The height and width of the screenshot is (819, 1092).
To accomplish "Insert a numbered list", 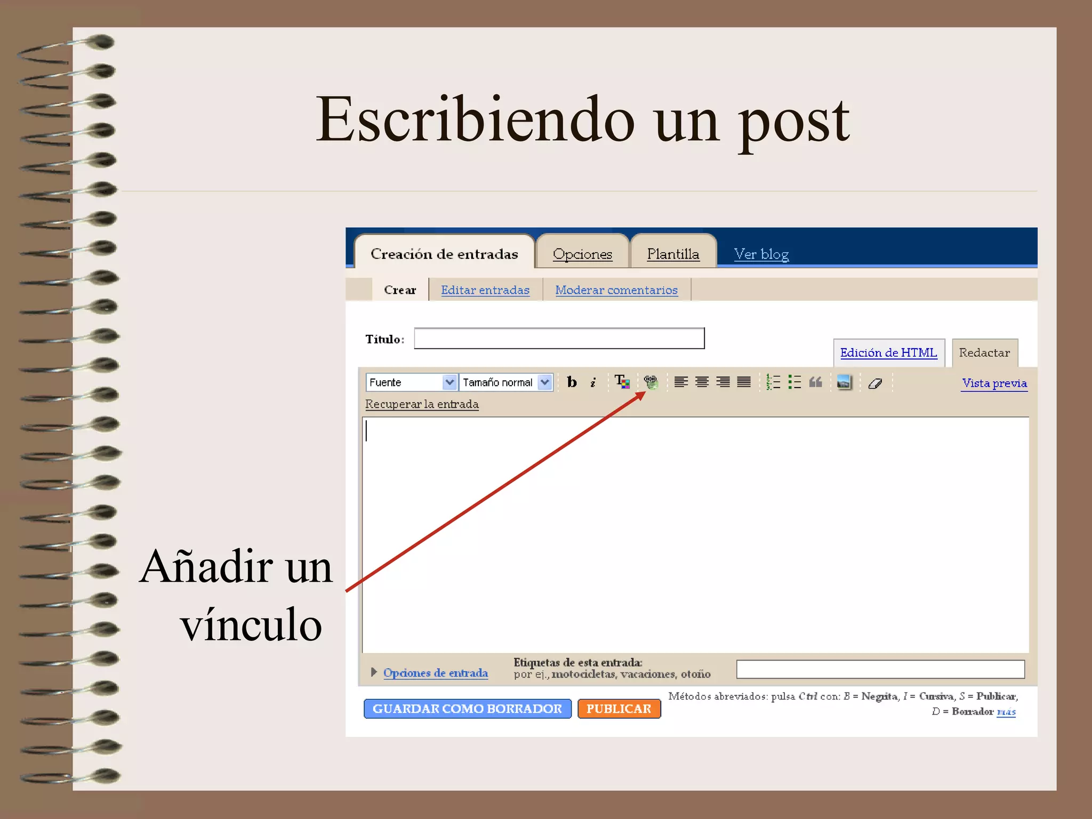I will (x=773, y=382).
